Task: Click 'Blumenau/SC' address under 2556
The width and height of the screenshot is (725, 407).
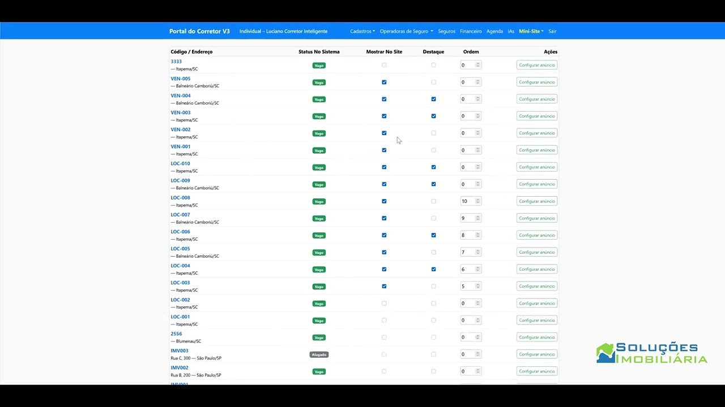Action: click(x=189, y=341)
